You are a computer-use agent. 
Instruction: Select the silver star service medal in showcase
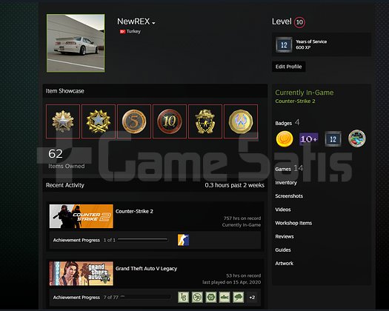pos(63,121)
